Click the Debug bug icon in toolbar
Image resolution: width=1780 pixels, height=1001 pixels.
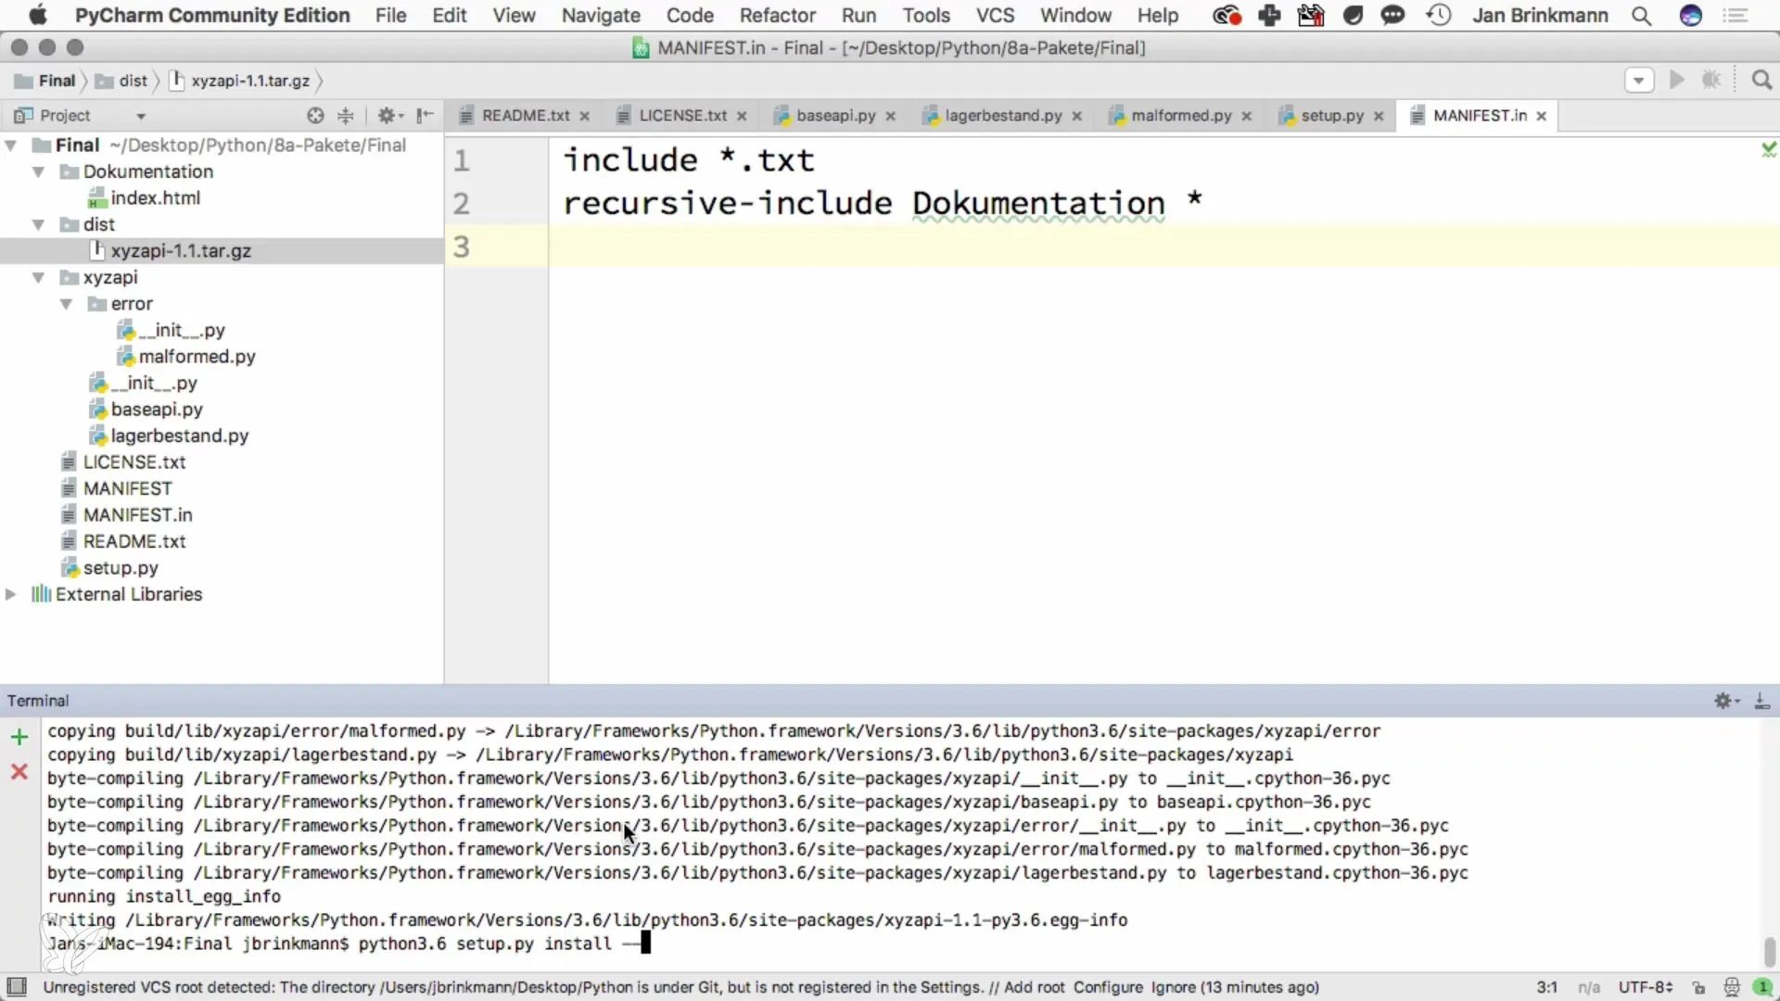click(x=1711, y=81)
